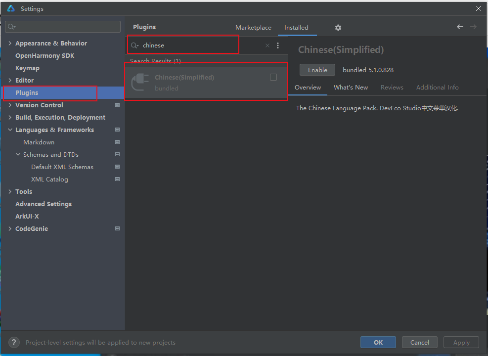This screenshot has width=488, height=356.
Task: Click the help question mark icon
Action: 14,342
